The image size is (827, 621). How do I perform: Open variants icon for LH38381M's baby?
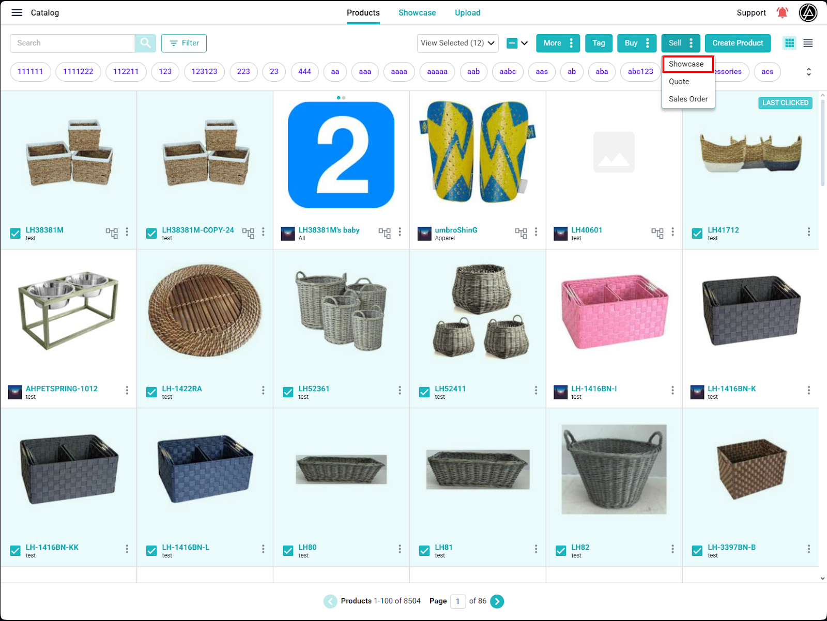tap(385, 233)
